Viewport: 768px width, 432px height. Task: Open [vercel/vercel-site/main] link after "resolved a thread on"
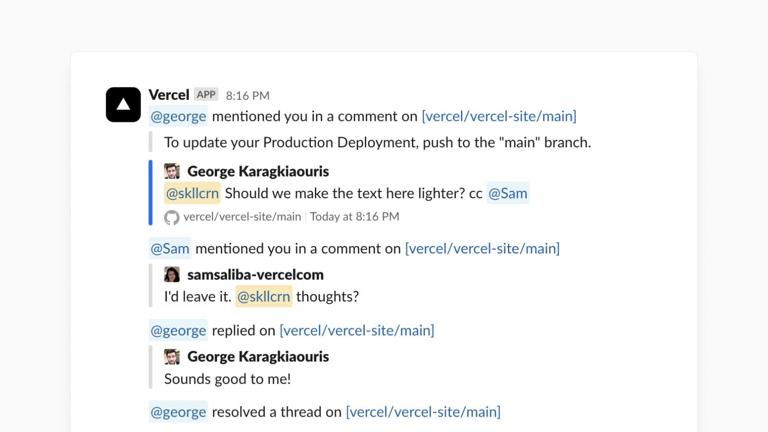click(423, 412)
